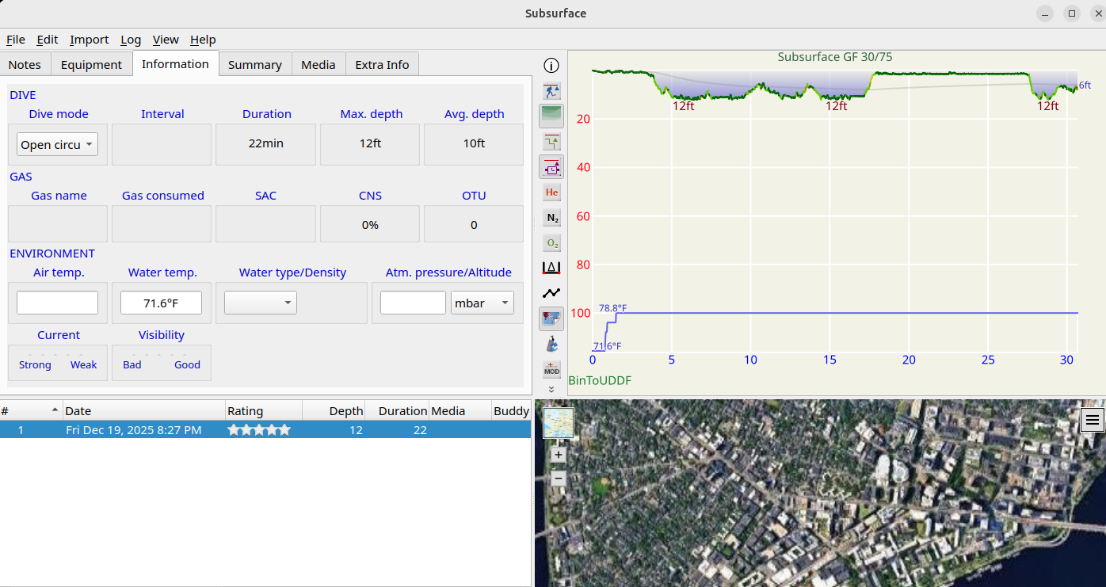Screen dimensions: 1106x587
Task: Collapse the profile toolbar with the chevron
Action: tap(551, 389)
